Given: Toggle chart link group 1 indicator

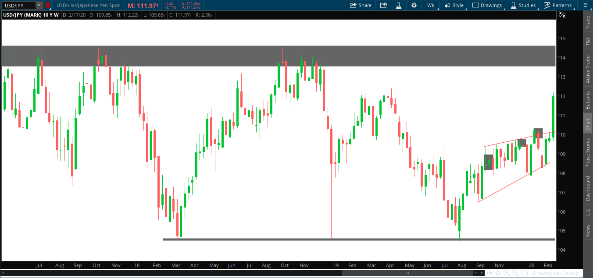Looking at the screenshot, I should (48, 6).
